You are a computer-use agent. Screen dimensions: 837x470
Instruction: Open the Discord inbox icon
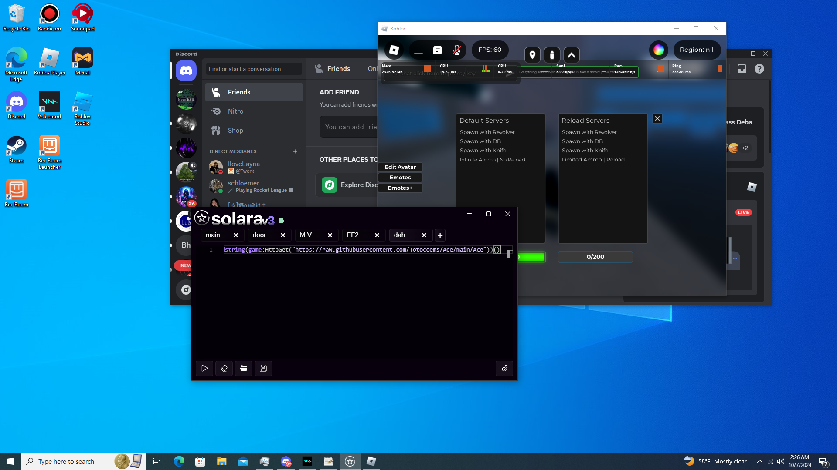click(x=742, y=69)
